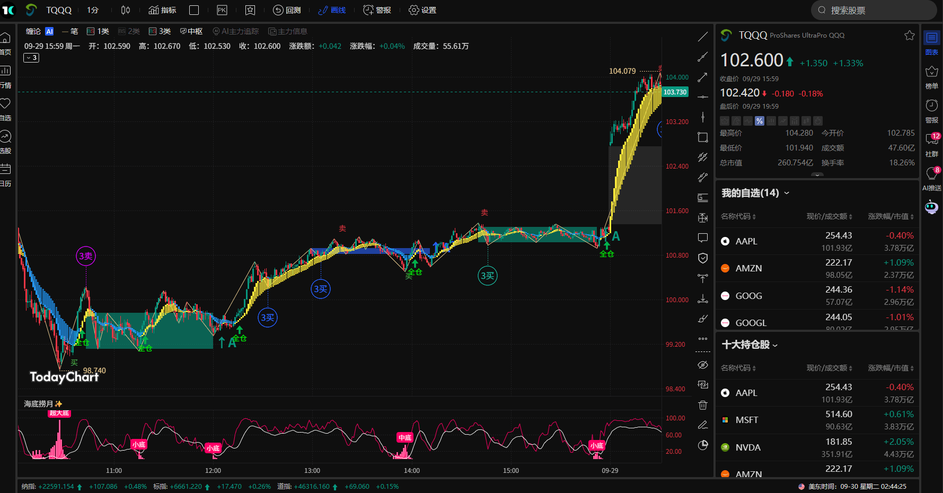Delete drawings using the trash icon
The height and width of the screenshot is (493, 943).
(702, 404)
